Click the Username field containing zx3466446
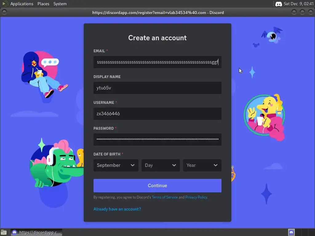Image resolution: width=315 pixels, height=236 pixels. (x=157, y=114)
